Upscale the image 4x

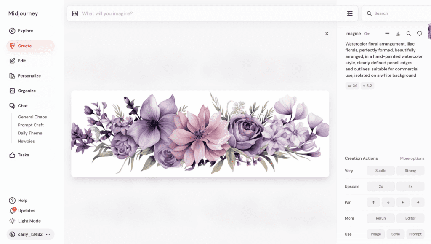point(410,186)
